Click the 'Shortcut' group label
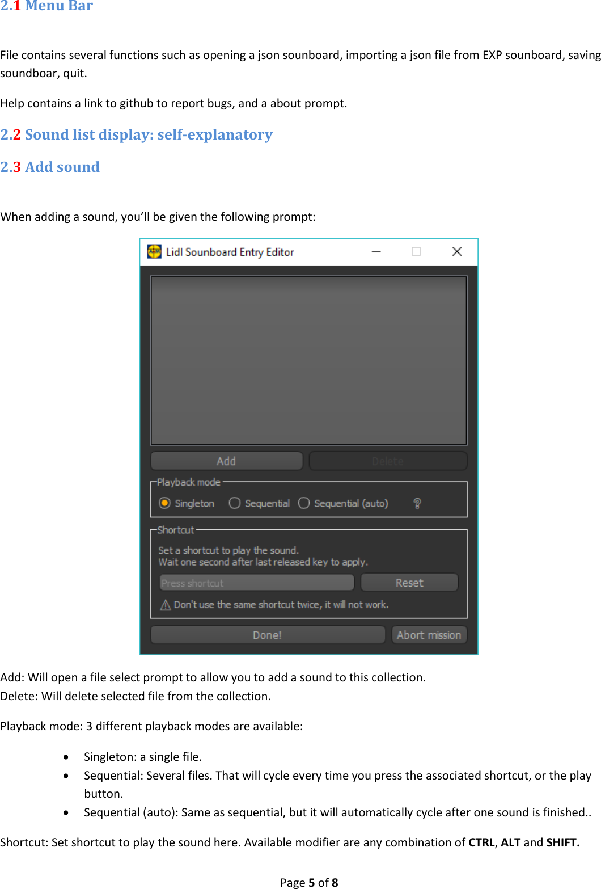This screenshot has height=889, width=601. [176, 530]
